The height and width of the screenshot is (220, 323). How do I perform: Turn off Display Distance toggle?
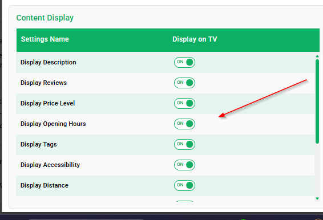tap(184, 185)
